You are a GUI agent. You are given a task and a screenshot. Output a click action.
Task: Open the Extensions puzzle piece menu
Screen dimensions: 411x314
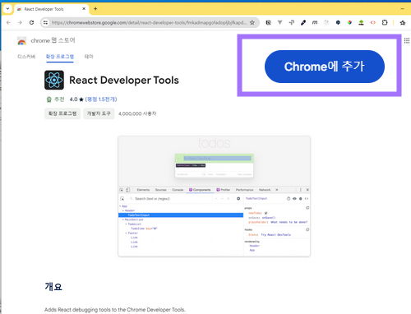point(385,22)
